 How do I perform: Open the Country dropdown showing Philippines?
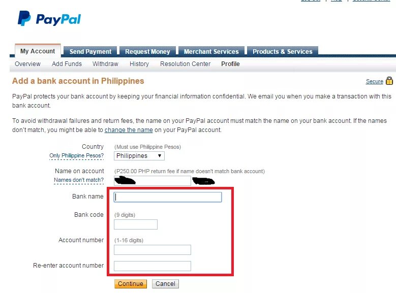point(139,156)
